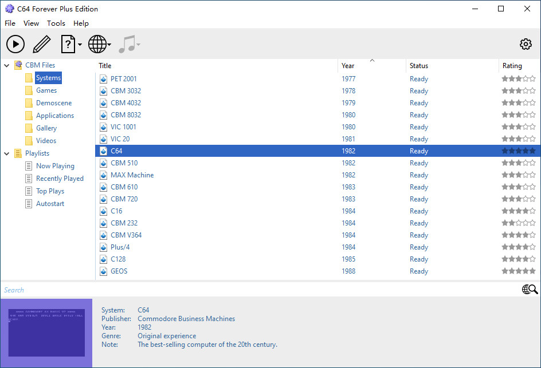Sort the list by Year column
Image resolution: width=541 pixels, height=368 pixels.
tap(371, 65)
